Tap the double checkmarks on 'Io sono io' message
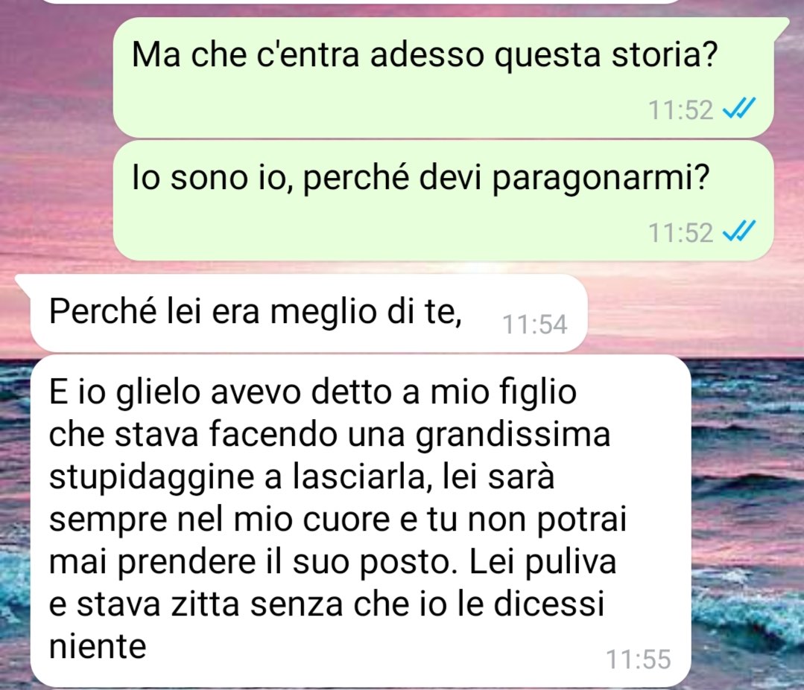This screenshot has height=690, width=804. (739, 231)
